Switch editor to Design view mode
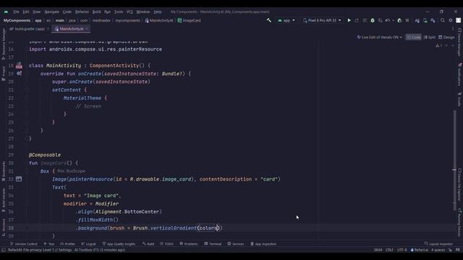The width and height of the screenshot is (463, 260). click(x=446, y=37)
